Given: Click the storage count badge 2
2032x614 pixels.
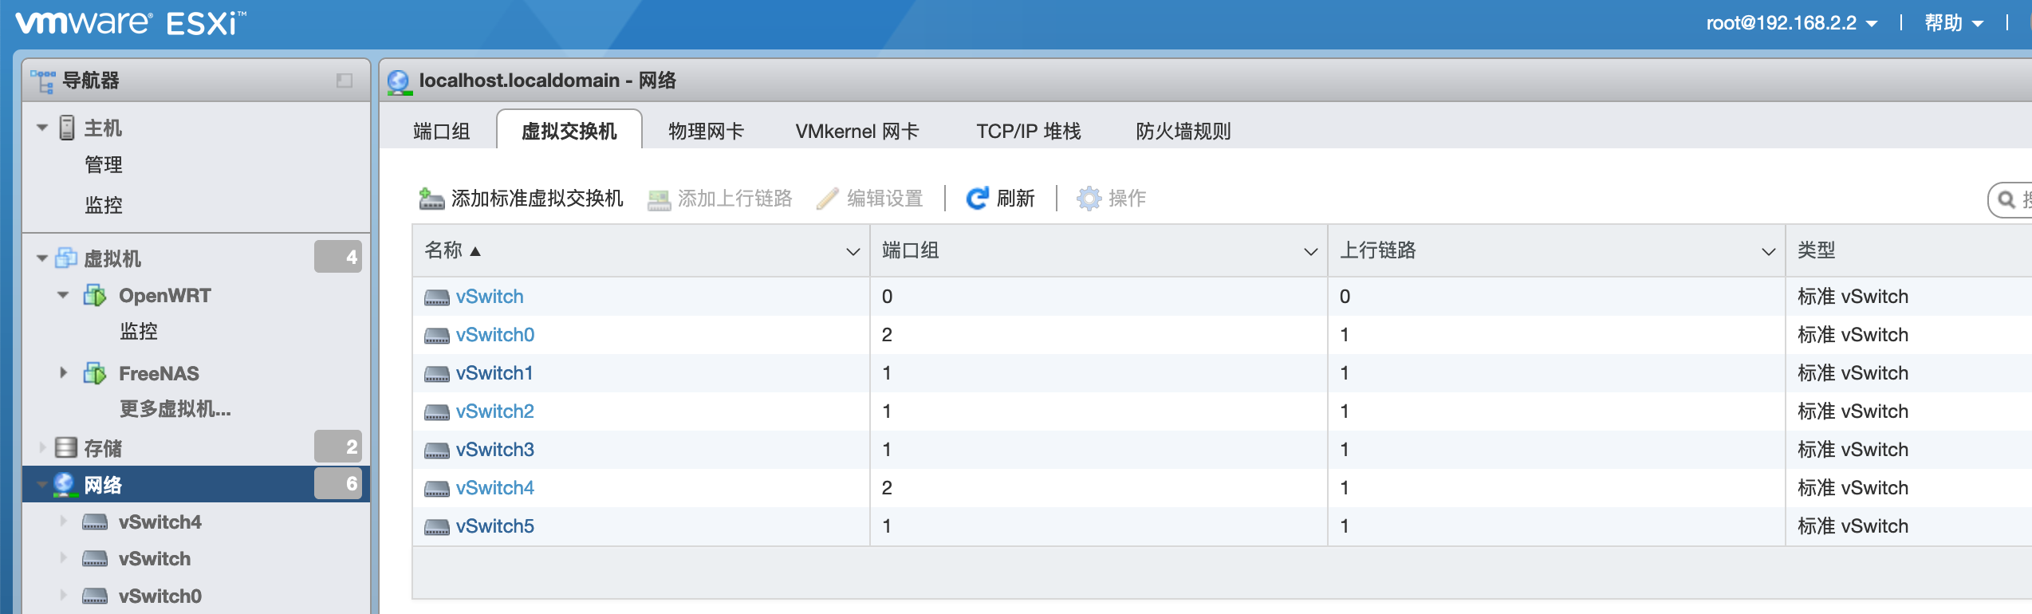Looking at the screenshot, I should [x=338, y=447].
